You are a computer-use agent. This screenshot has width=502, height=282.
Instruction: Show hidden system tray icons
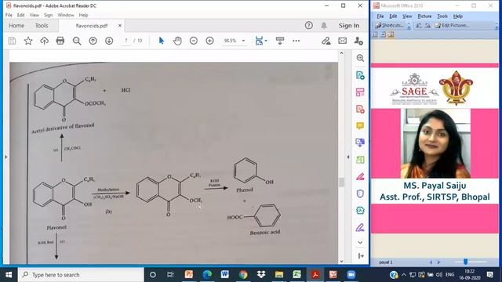[x=404, y=275]
